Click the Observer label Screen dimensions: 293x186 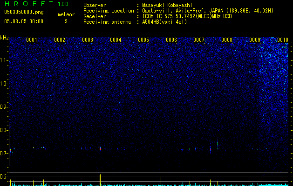(95, 5)
